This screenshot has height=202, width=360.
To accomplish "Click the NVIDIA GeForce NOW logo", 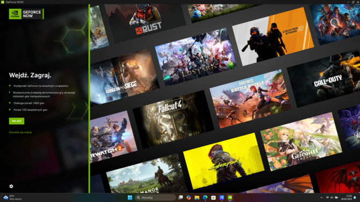I will [x=26, y=14].
